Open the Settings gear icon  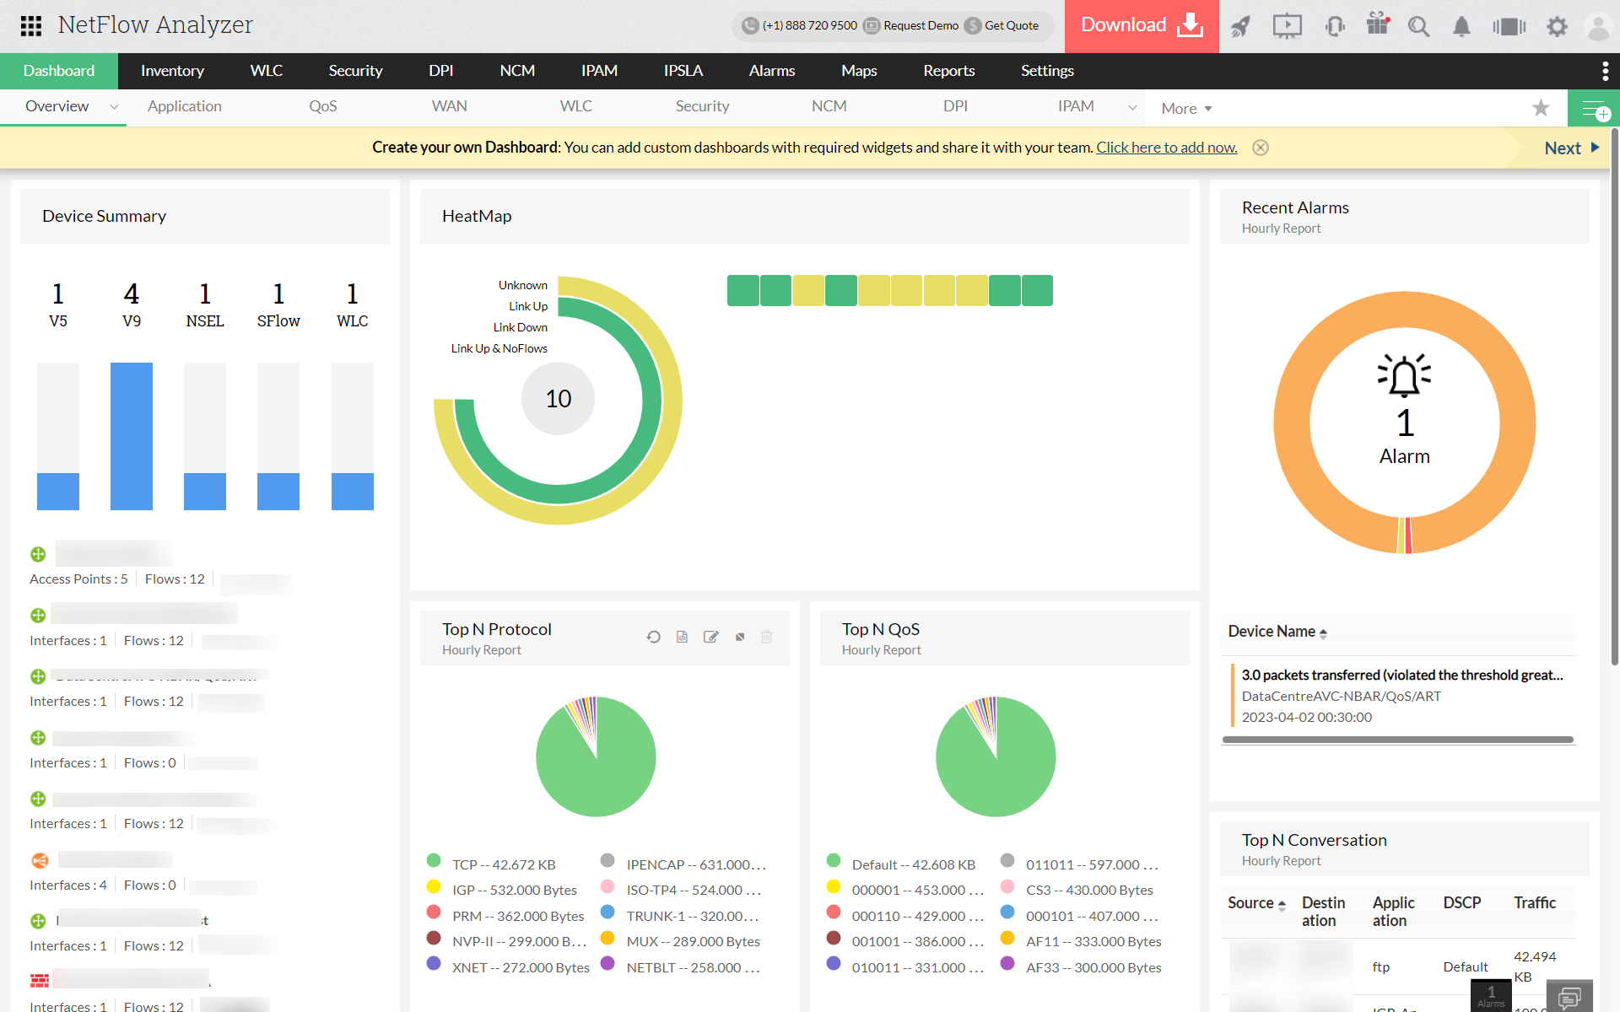[x=1557, y=26]
